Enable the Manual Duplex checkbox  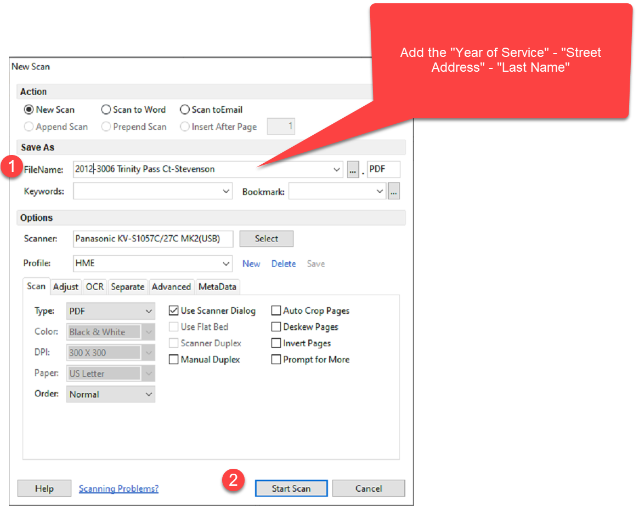(x=174, y=360)
